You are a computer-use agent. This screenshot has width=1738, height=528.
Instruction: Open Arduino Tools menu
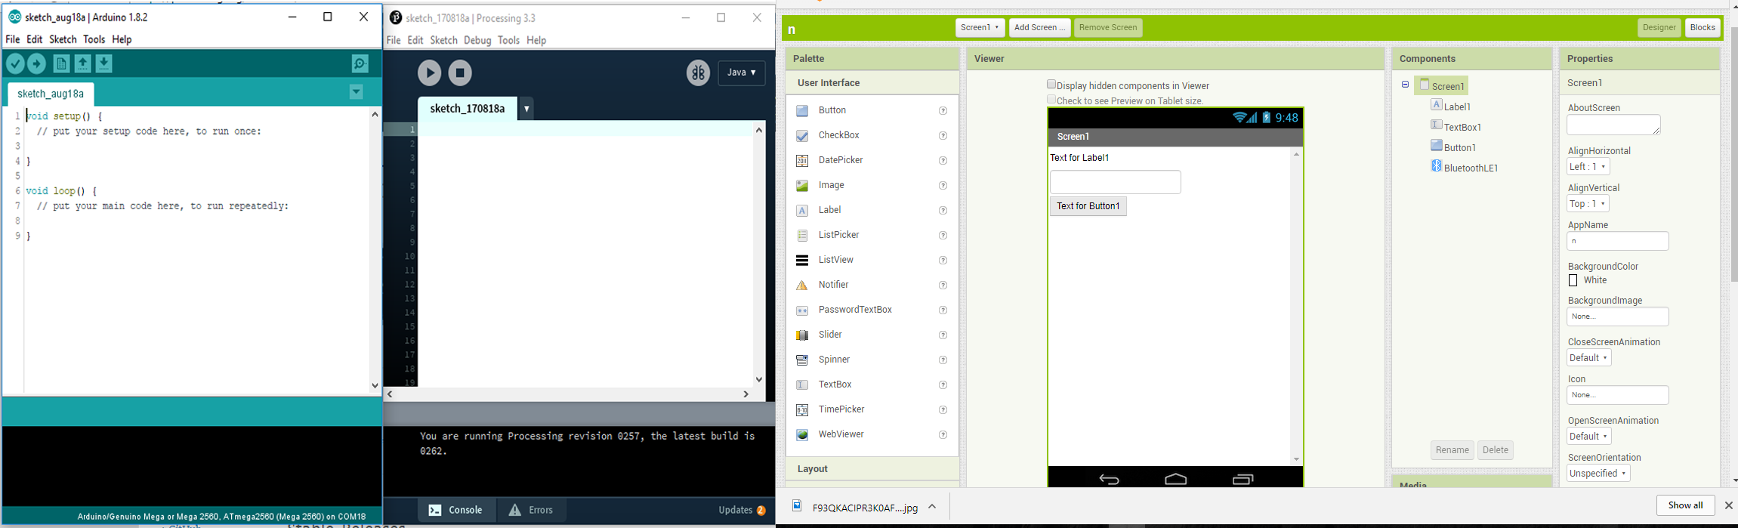click(x=94, y=39)
